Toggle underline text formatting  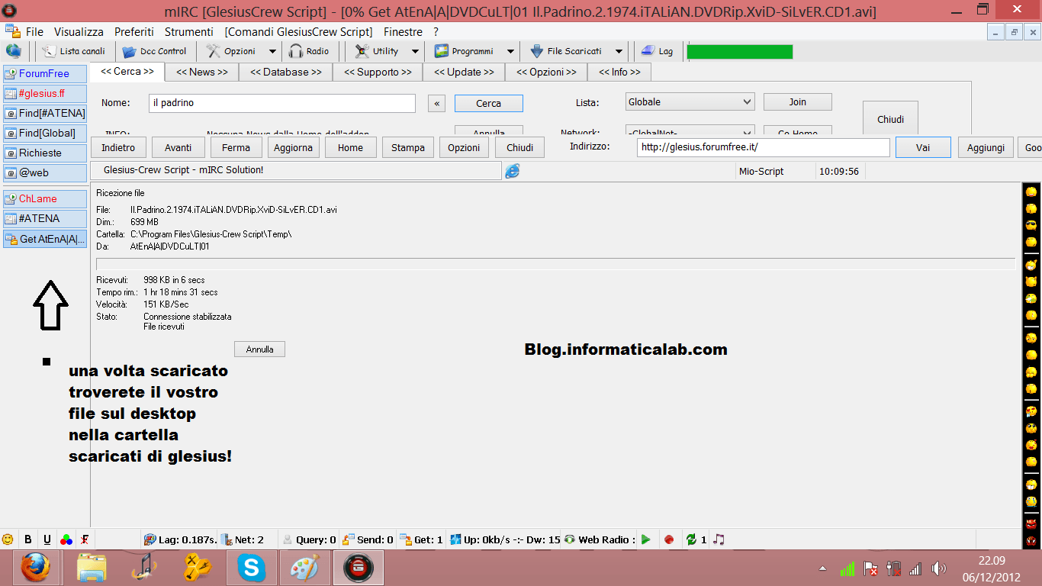[x=47, y=539]
